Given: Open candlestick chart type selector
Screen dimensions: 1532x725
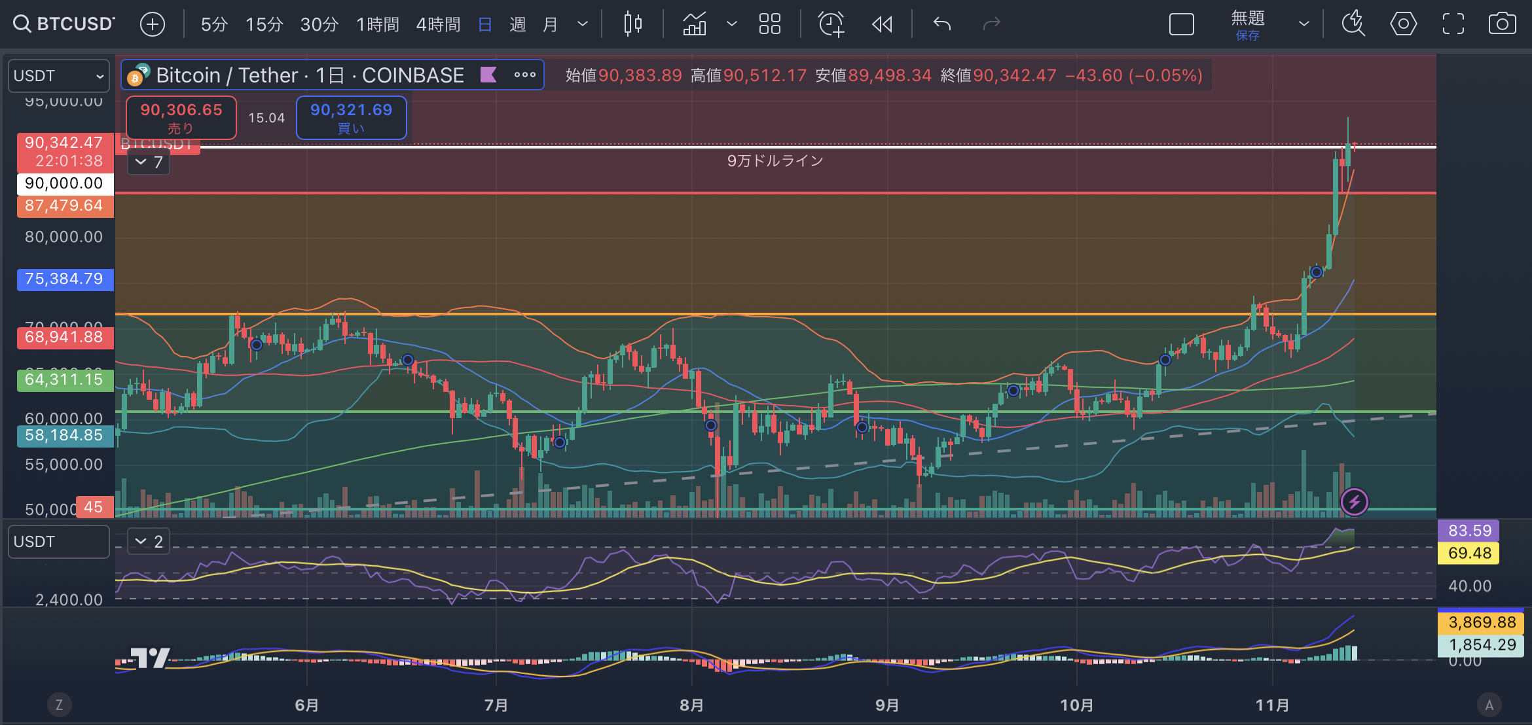Looking at the screenshot, I should point(632,25).
